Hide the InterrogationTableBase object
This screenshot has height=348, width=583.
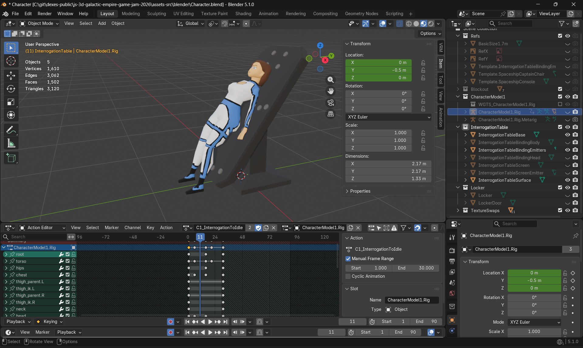coord(568,135)
